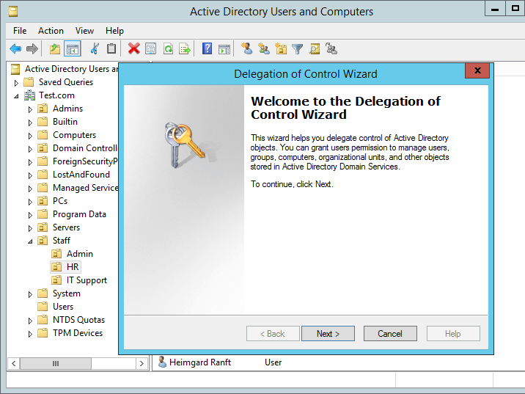Select the PCs organizational unit
This screenshot has height=394, width=525.
click(60, 201)
